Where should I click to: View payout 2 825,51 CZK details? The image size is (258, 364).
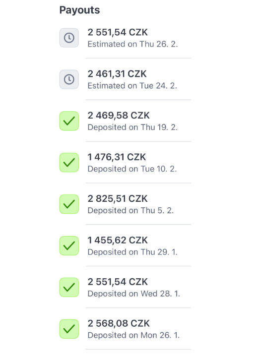click(x=125, y=204)
